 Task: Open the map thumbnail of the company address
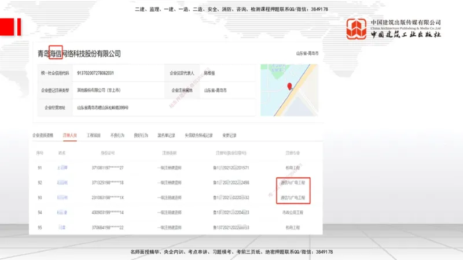[x=289, y=90]
